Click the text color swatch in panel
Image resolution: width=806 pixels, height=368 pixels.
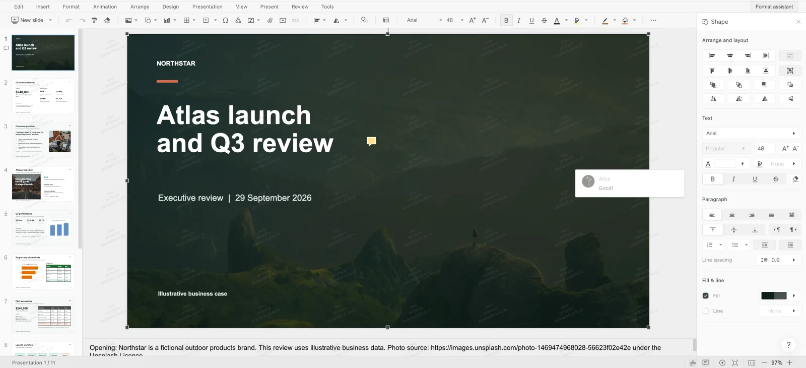(x=725, y=164)
